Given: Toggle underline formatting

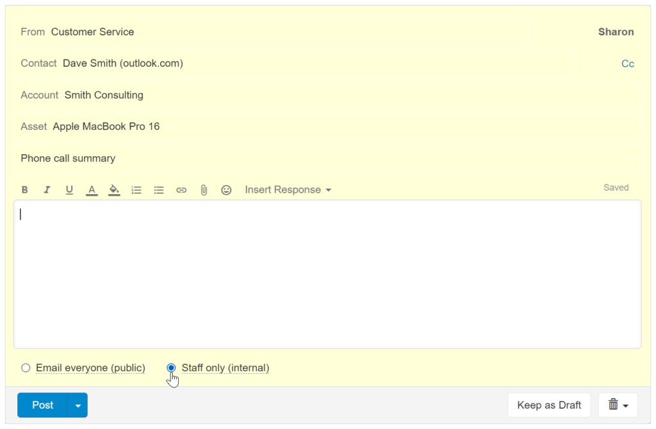Looking at the screenshot, I should 69,190.
